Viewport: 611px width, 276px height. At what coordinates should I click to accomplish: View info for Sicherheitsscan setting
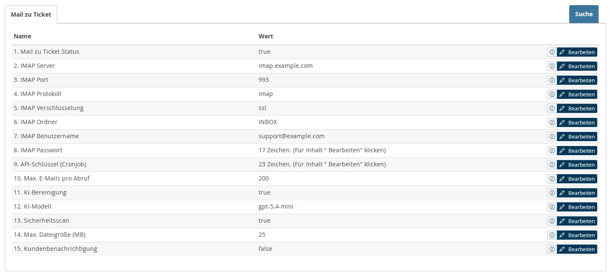552,221
